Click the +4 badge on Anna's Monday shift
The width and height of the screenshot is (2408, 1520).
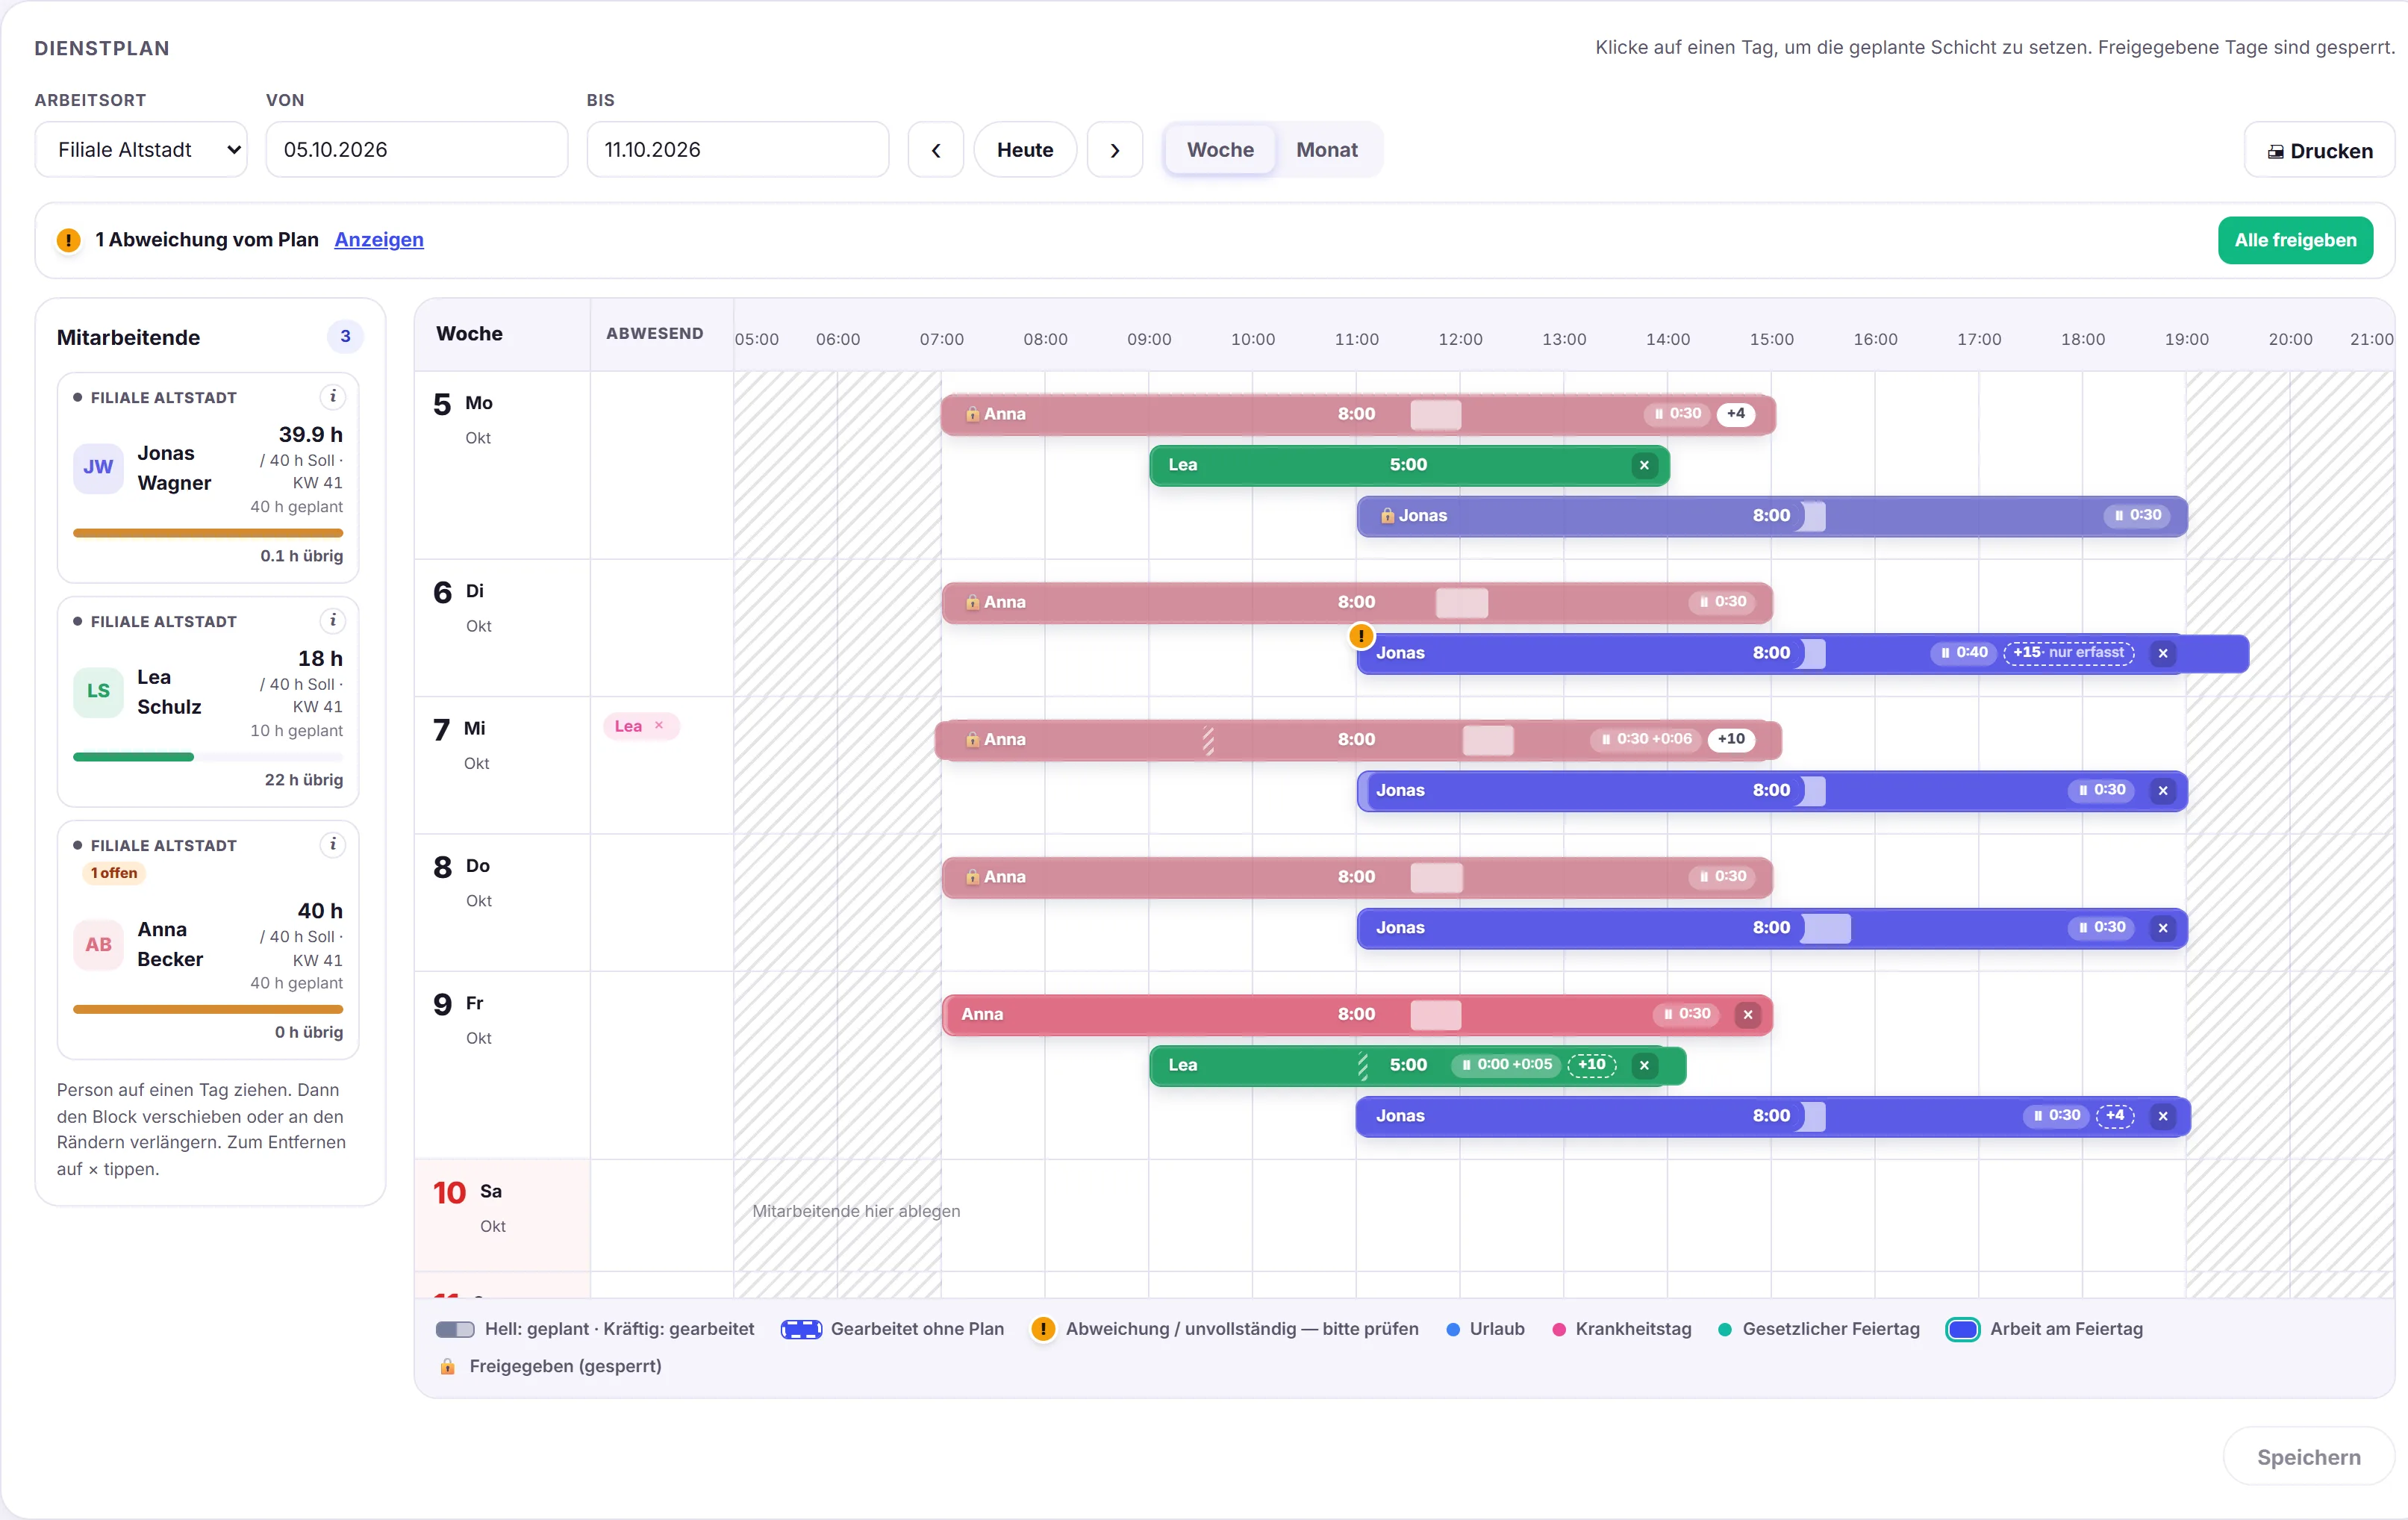[1736, 414]
